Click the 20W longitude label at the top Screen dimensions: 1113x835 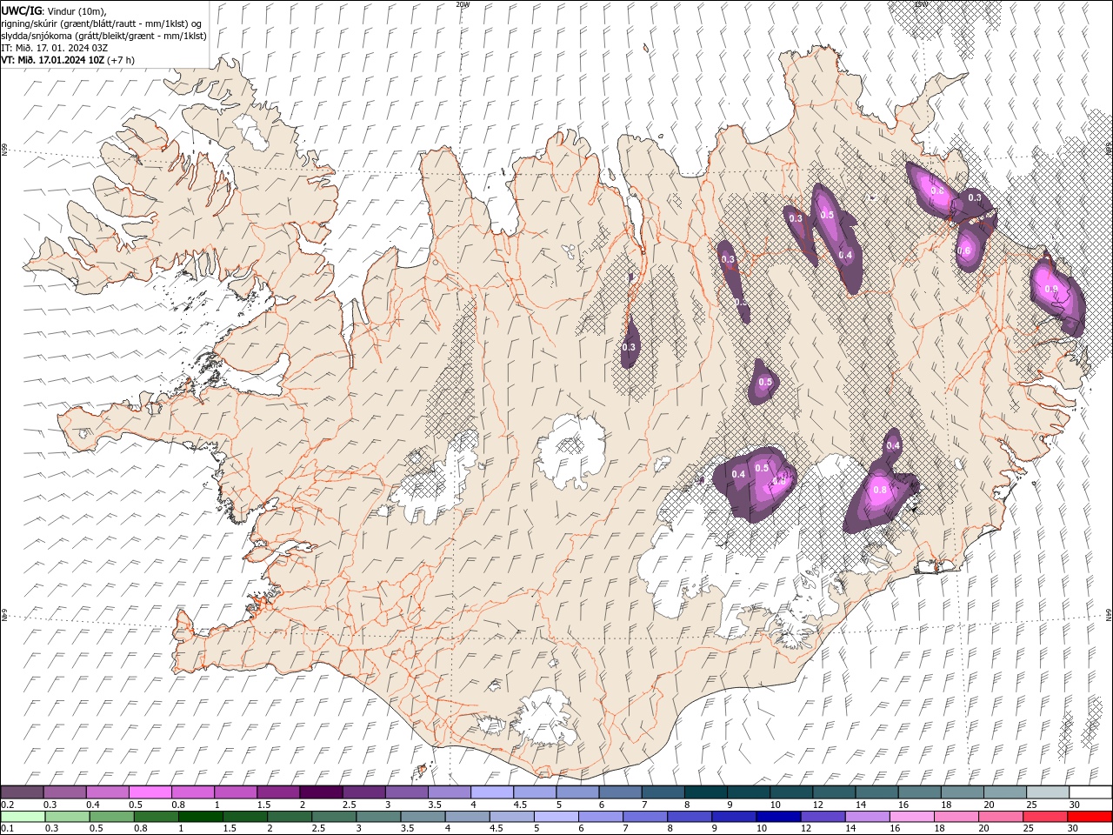pos(463,4)
